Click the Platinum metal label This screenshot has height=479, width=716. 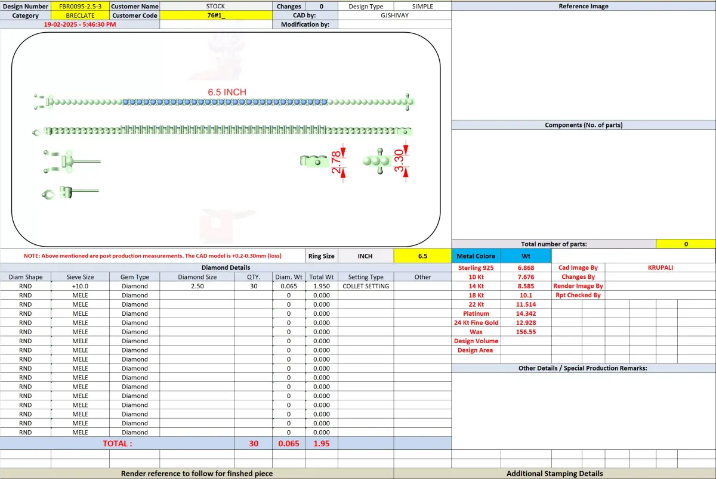476,313
